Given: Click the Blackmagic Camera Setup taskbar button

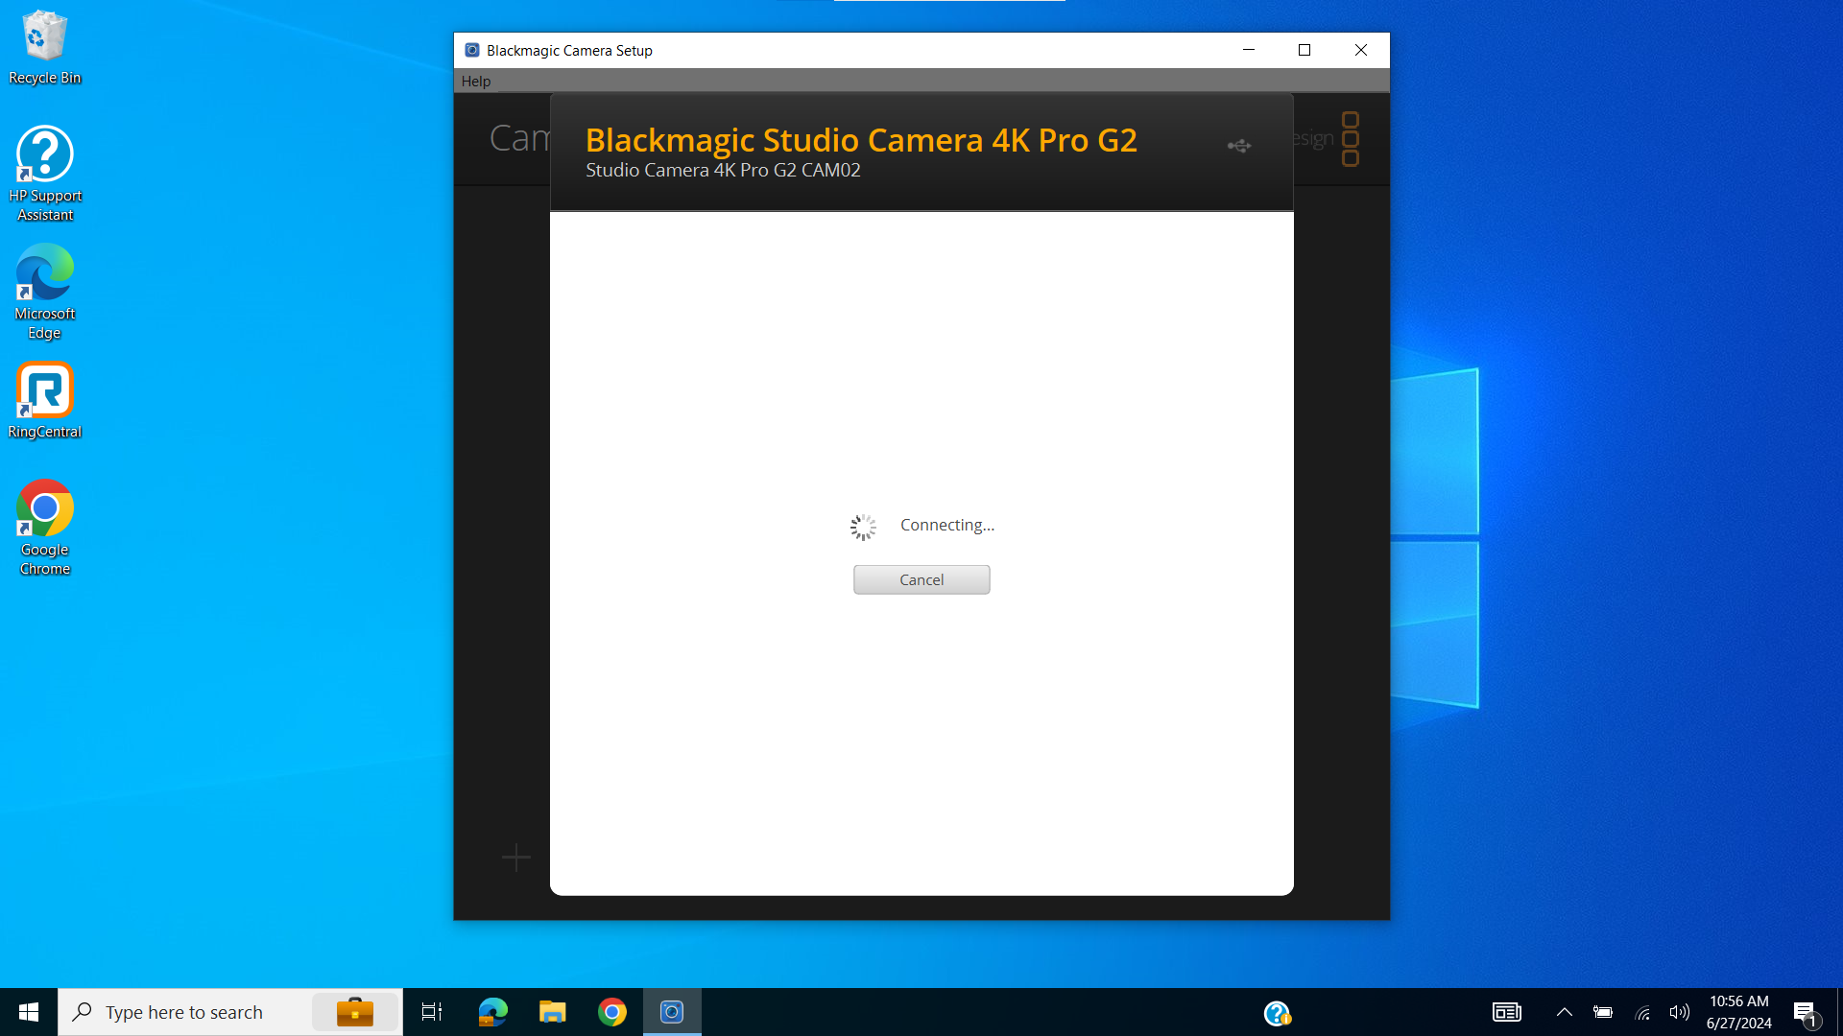Looking at the screenshot, I should (672, 1012).
